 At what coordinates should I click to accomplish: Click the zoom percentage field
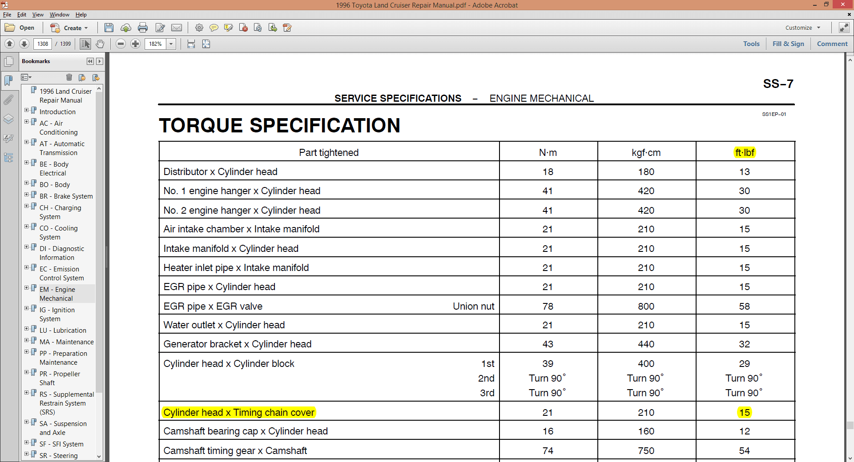156,44
